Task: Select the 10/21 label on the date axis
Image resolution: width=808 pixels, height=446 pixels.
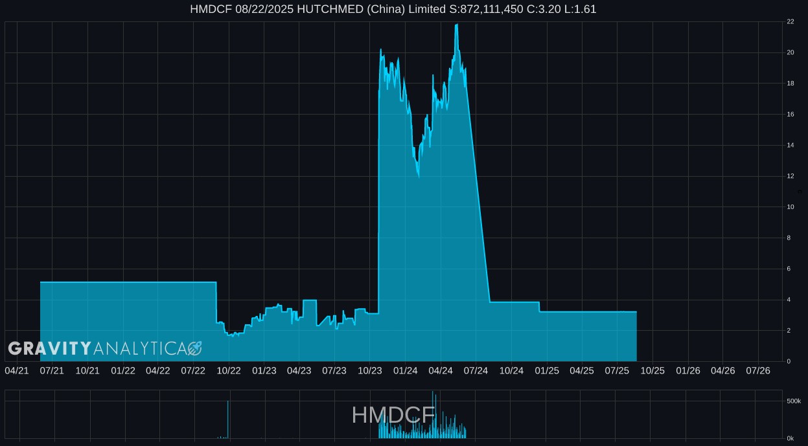Action: [87, 370]
